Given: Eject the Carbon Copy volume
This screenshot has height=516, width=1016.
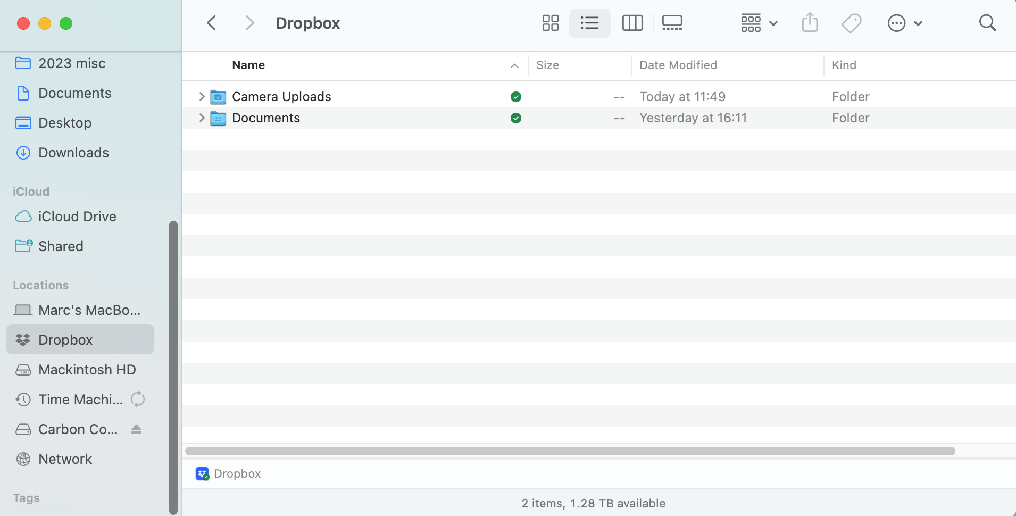Looking at the screenshot, I should point(136,429).
